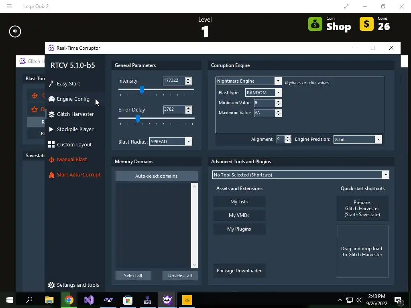Increase Alignment with up stepper
411x308 pixels.
[288, 138]
